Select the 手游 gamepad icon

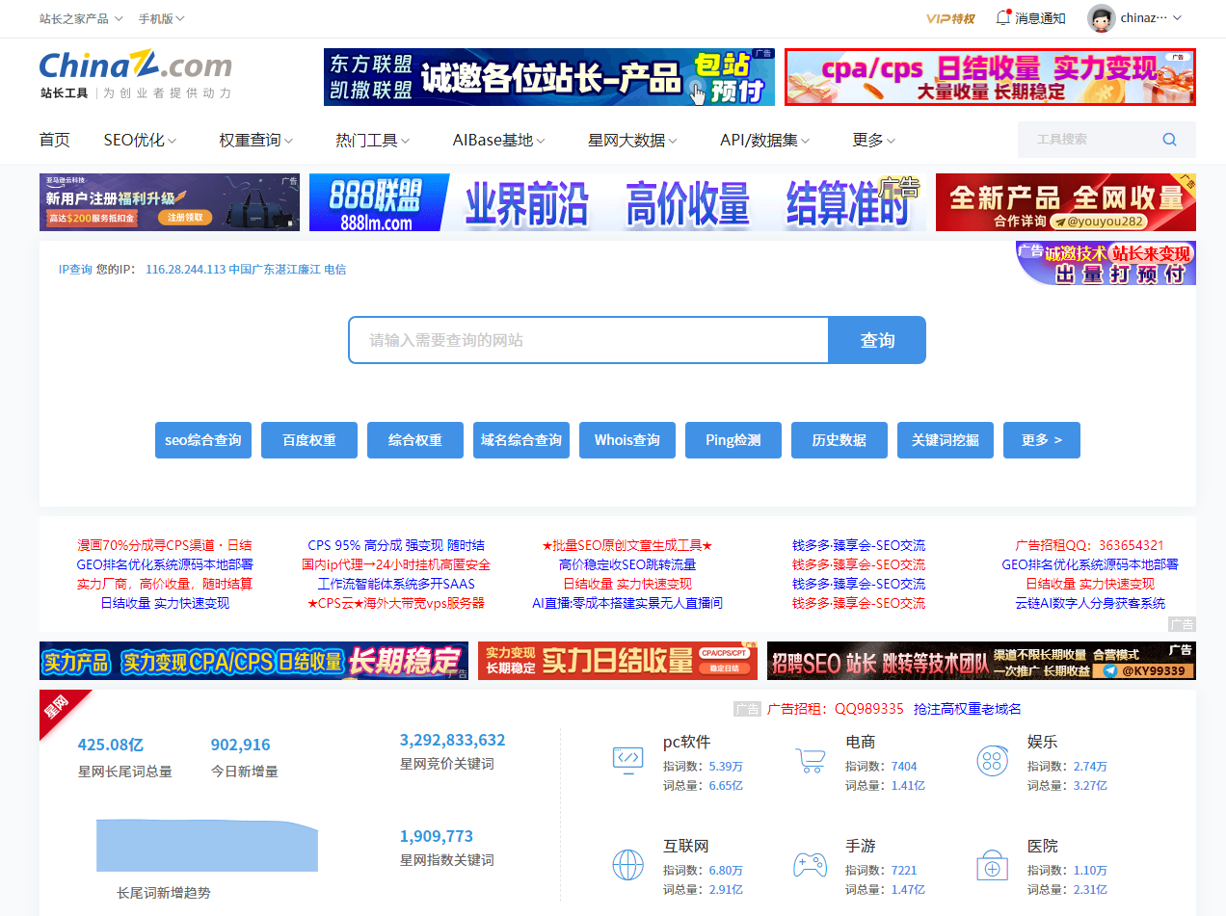pos(811,865)
